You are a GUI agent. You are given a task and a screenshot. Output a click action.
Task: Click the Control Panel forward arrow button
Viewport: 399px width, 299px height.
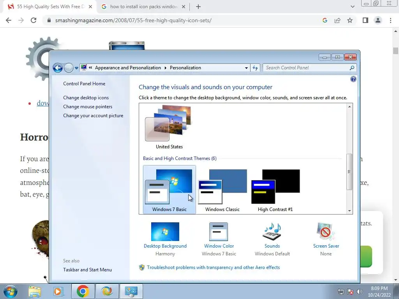(69, 68)
